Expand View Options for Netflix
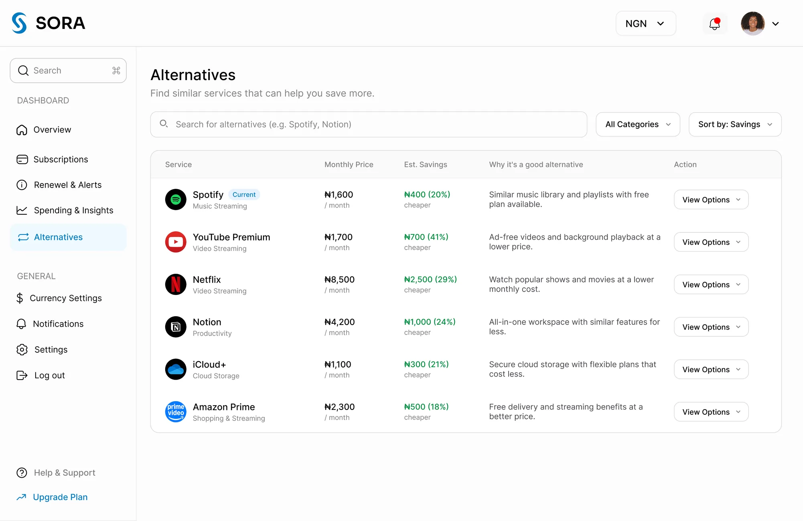 [711, 285]
